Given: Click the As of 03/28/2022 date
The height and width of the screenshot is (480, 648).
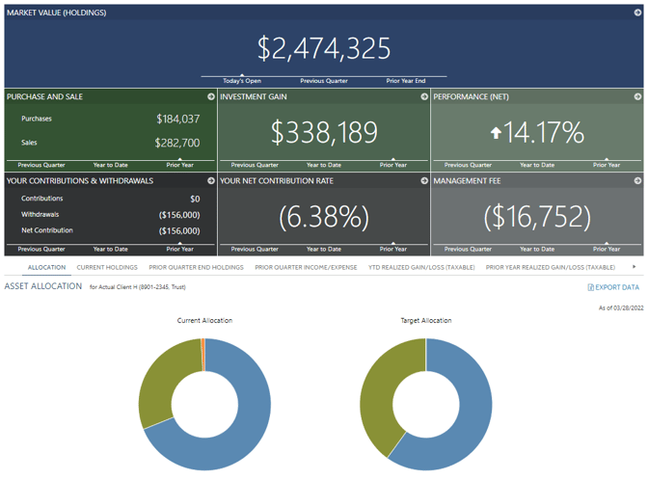Looking at the screenshot, I should (621, 307).
